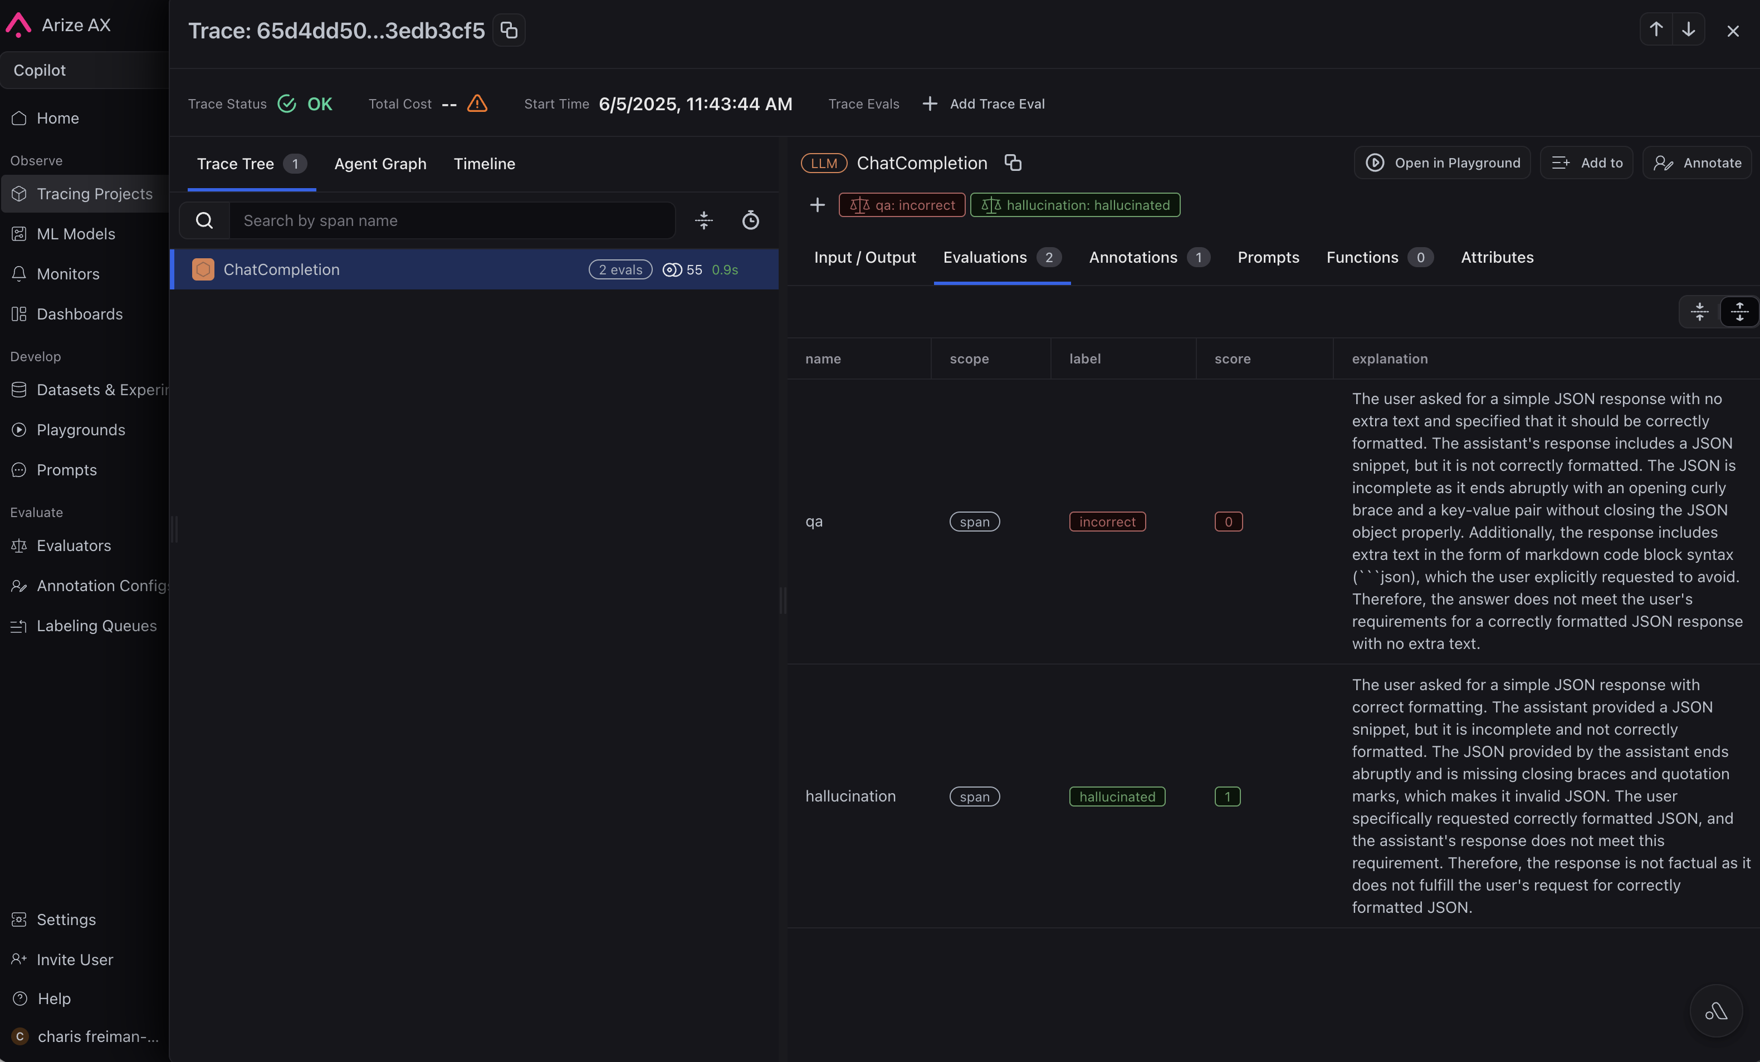1760x1062 pixels.
Task: Click the search magnifier icon
Action: pos(204,220)
